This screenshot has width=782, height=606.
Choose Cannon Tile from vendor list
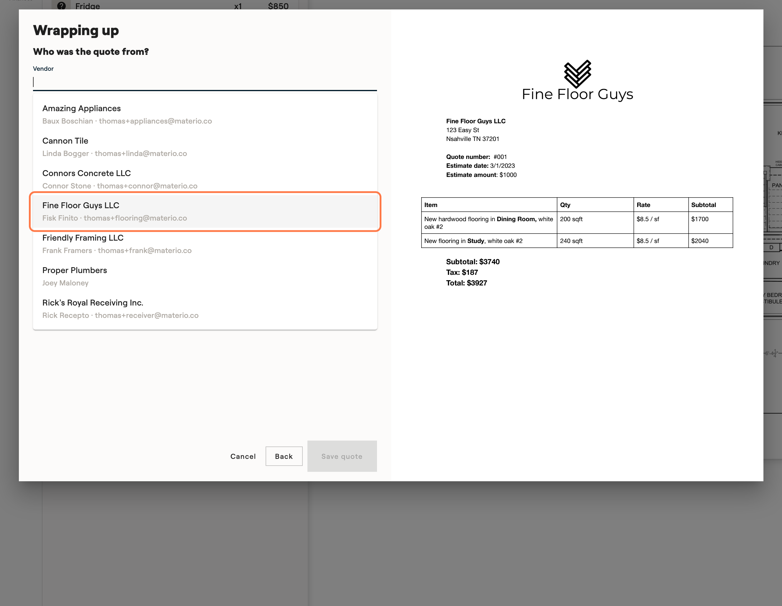[x=205, y=147]
